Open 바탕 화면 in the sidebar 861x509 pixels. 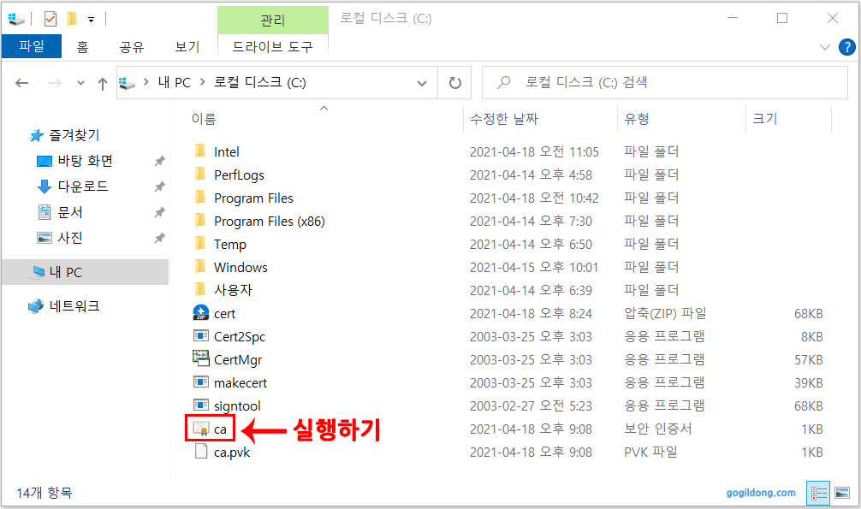(85, 161)
